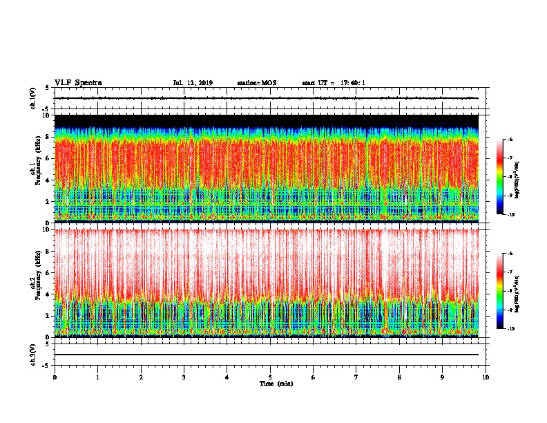Click the 'start UT = 17:40:1' header text
The height and width of the screenshot is (423, 547).
pos(334,83)
